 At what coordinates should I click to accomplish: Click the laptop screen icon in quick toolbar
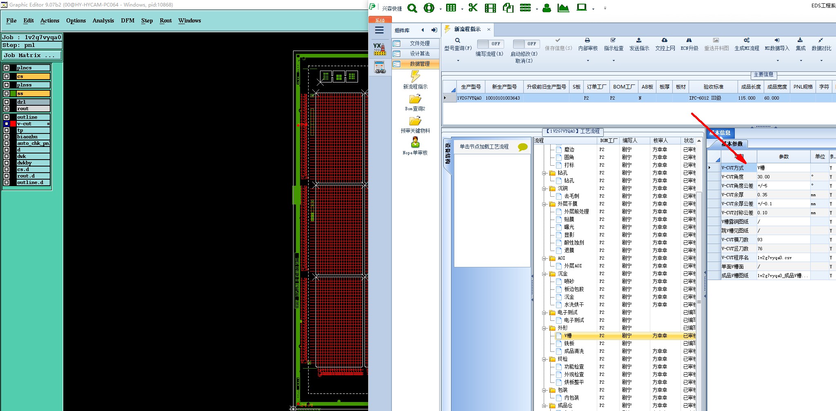pos(582,8)
